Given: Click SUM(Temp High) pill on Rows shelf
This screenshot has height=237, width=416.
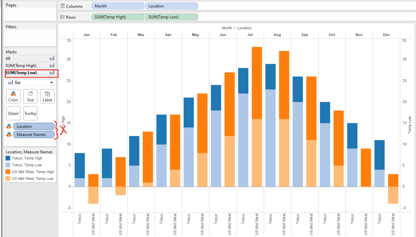Looking at the screenshot, I should tap(118, 17).
